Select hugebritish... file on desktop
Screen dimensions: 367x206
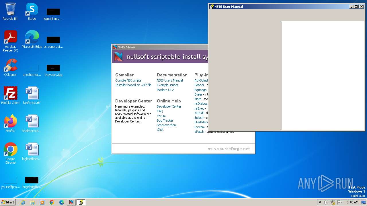[32, 182]
